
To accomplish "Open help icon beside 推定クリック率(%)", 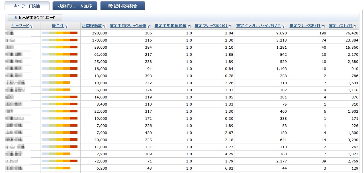I will coord(230,26).
